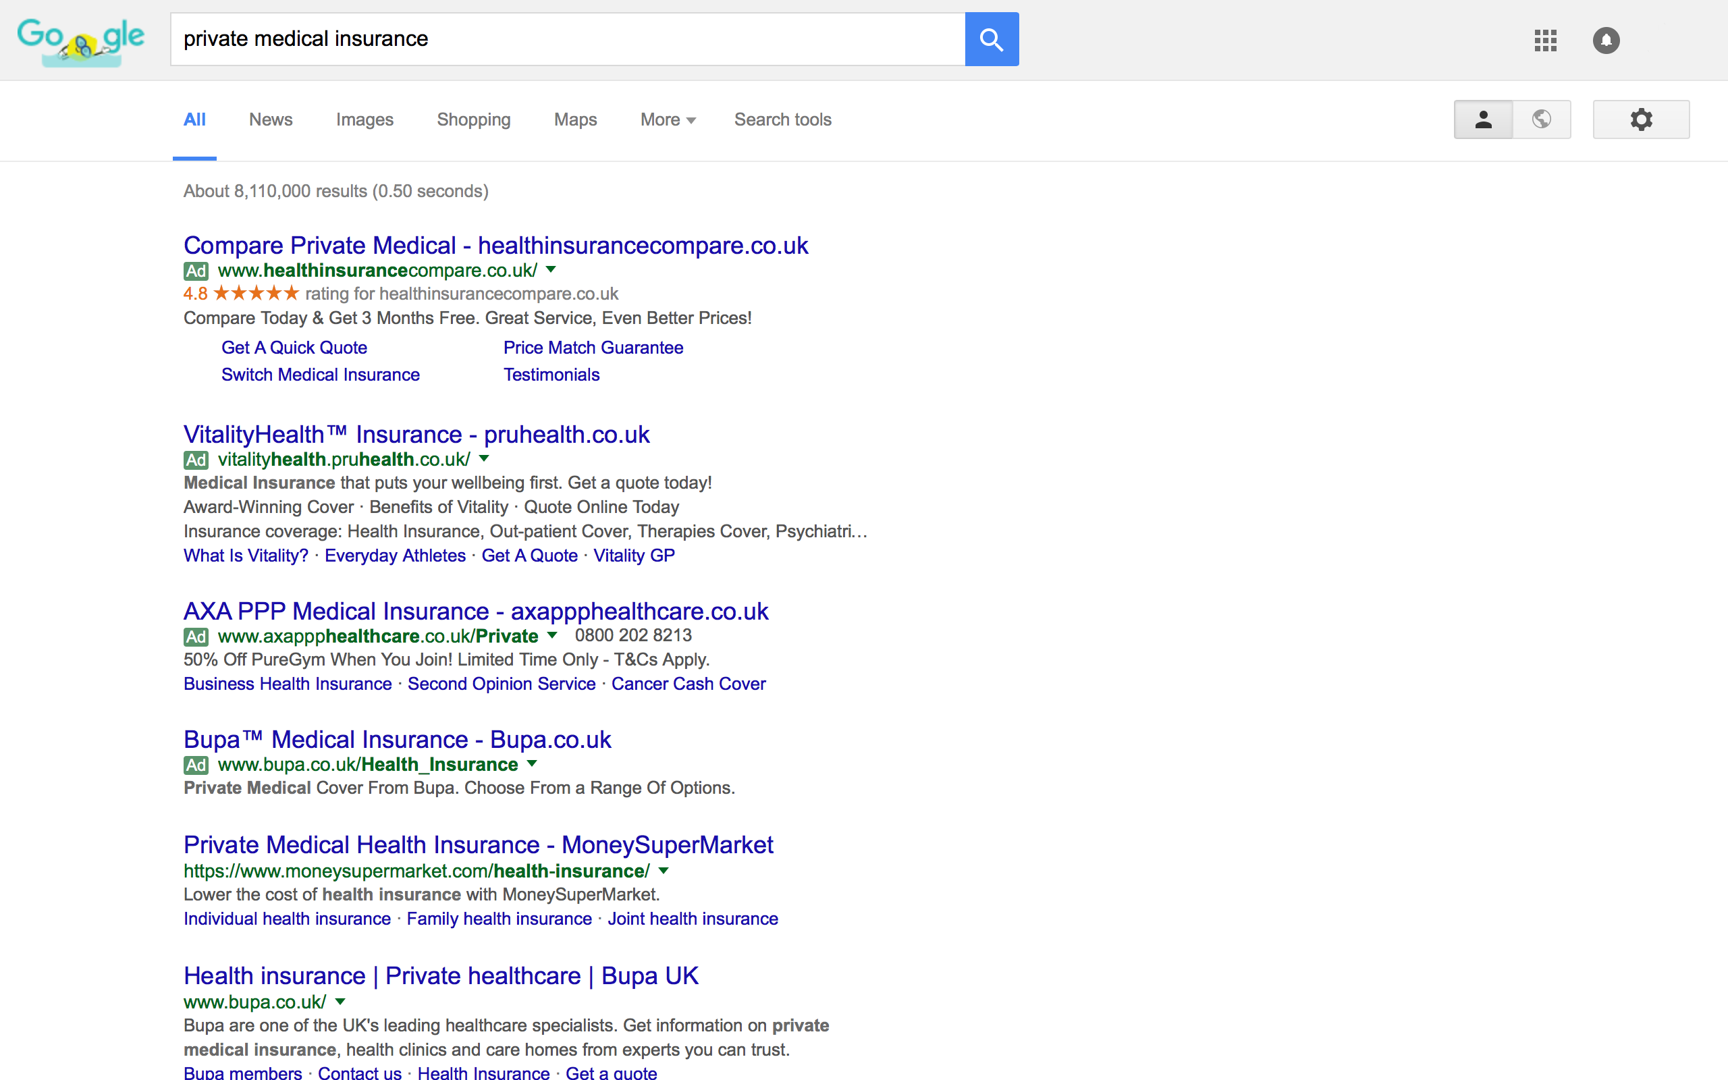Open the settings gear menu
Screen dimensions: 1728x1080
1641,119
